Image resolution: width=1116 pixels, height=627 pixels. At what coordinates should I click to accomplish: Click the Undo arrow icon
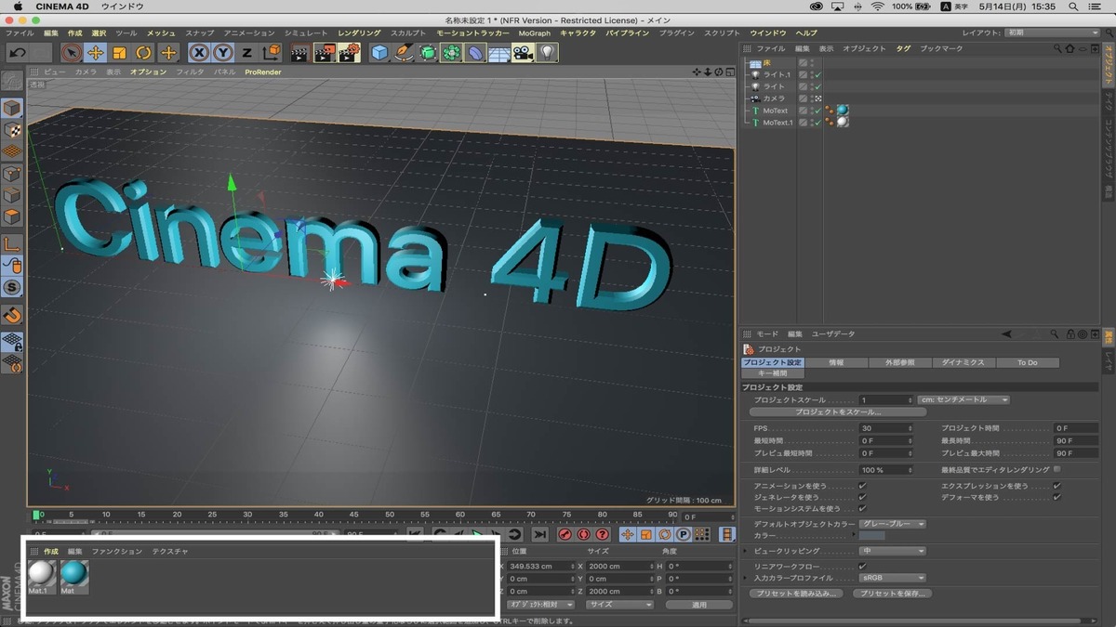[18, 53]
